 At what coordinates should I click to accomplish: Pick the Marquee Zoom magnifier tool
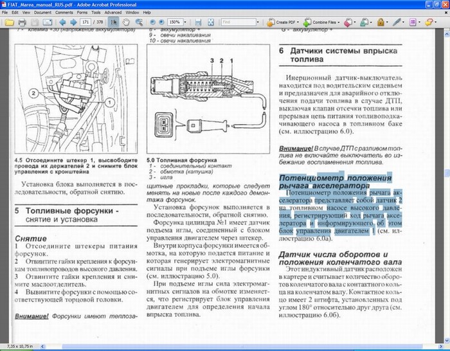tap(139, 22)
